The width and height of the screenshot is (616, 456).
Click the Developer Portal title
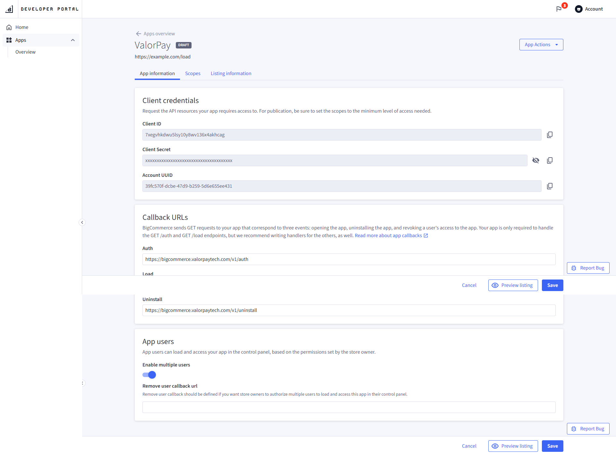[x=50, y=9]
